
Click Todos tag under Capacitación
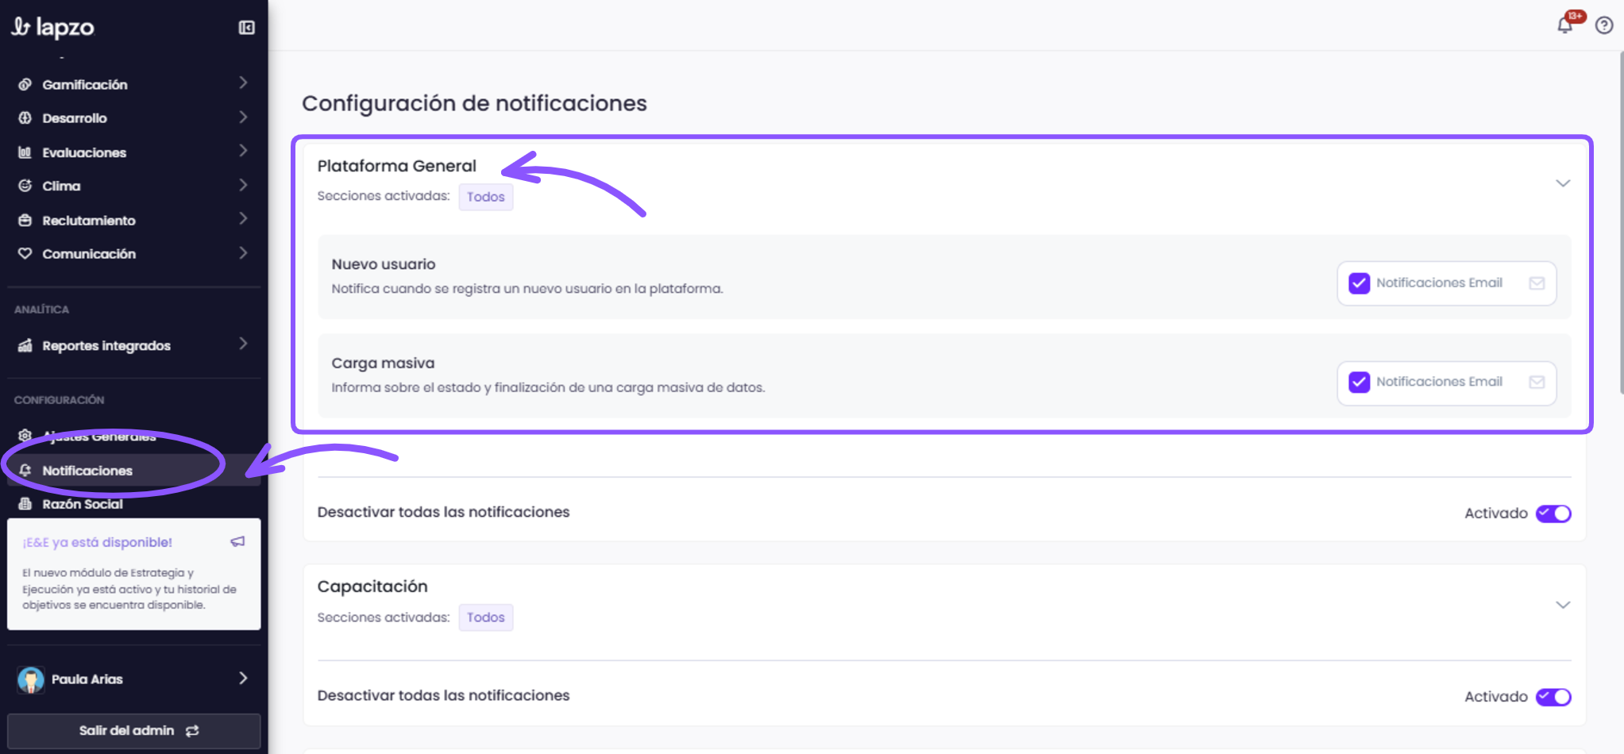tap(485, 617)
